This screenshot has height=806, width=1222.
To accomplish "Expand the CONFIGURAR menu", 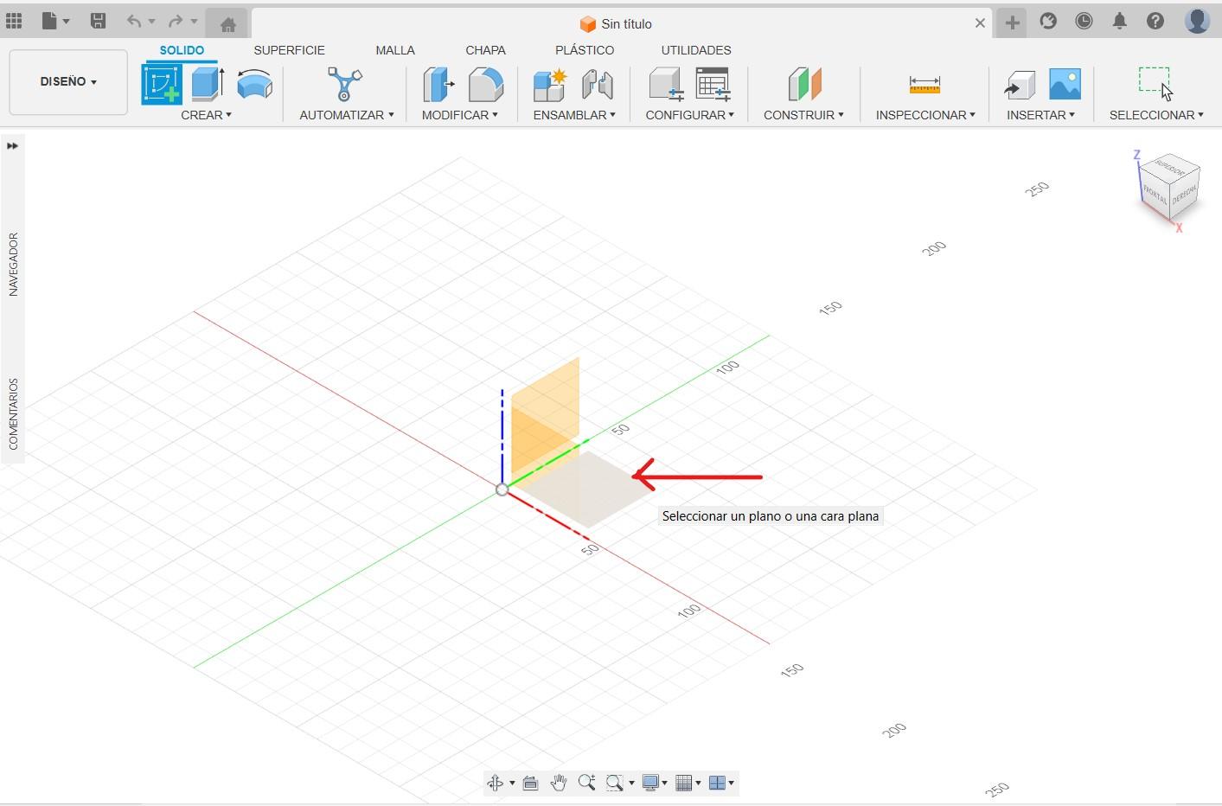I will 689,115.
